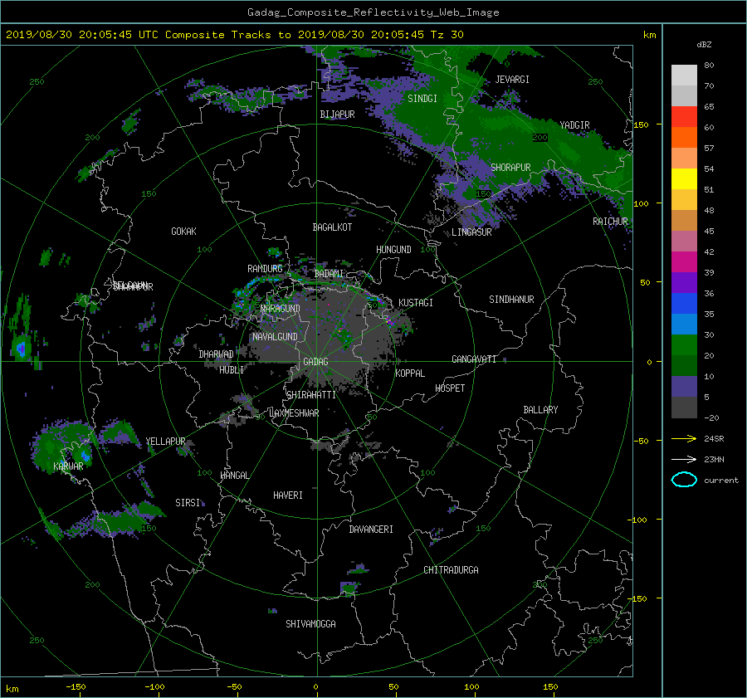Select the dark gray swatch between 5 and -20 dBZ

684,408
